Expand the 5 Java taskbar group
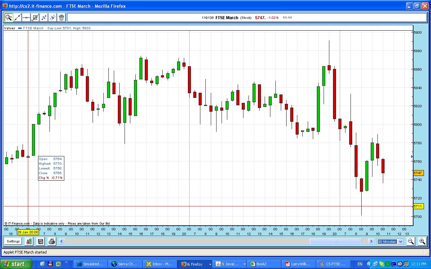The height and width of the screenshot is (269, 431). click(230, 264)
